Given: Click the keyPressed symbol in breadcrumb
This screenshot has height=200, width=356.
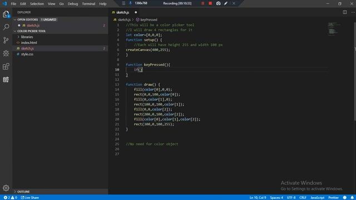Looking at the screenshot, I should [146, 20].
